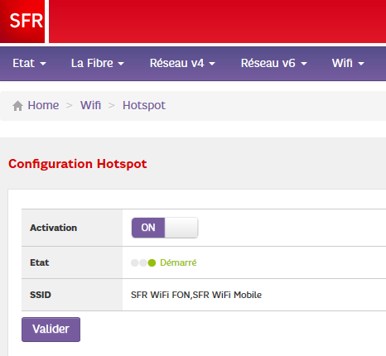Click the SSID value SFR WiFi FON,SFR WiFi Mobile
Viewport: 386px width, 356px height.
[x=196, y=295]
